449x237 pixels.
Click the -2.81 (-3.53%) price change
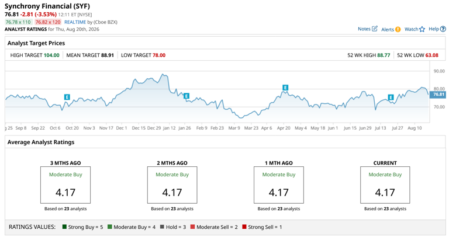click(x=39, y=14)
